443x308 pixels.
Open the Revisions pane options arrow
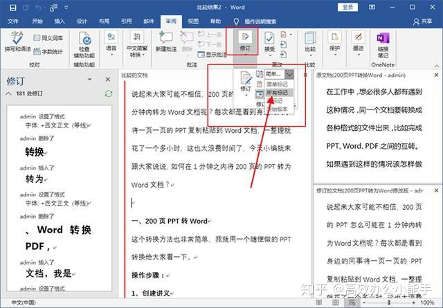[89, 80]
